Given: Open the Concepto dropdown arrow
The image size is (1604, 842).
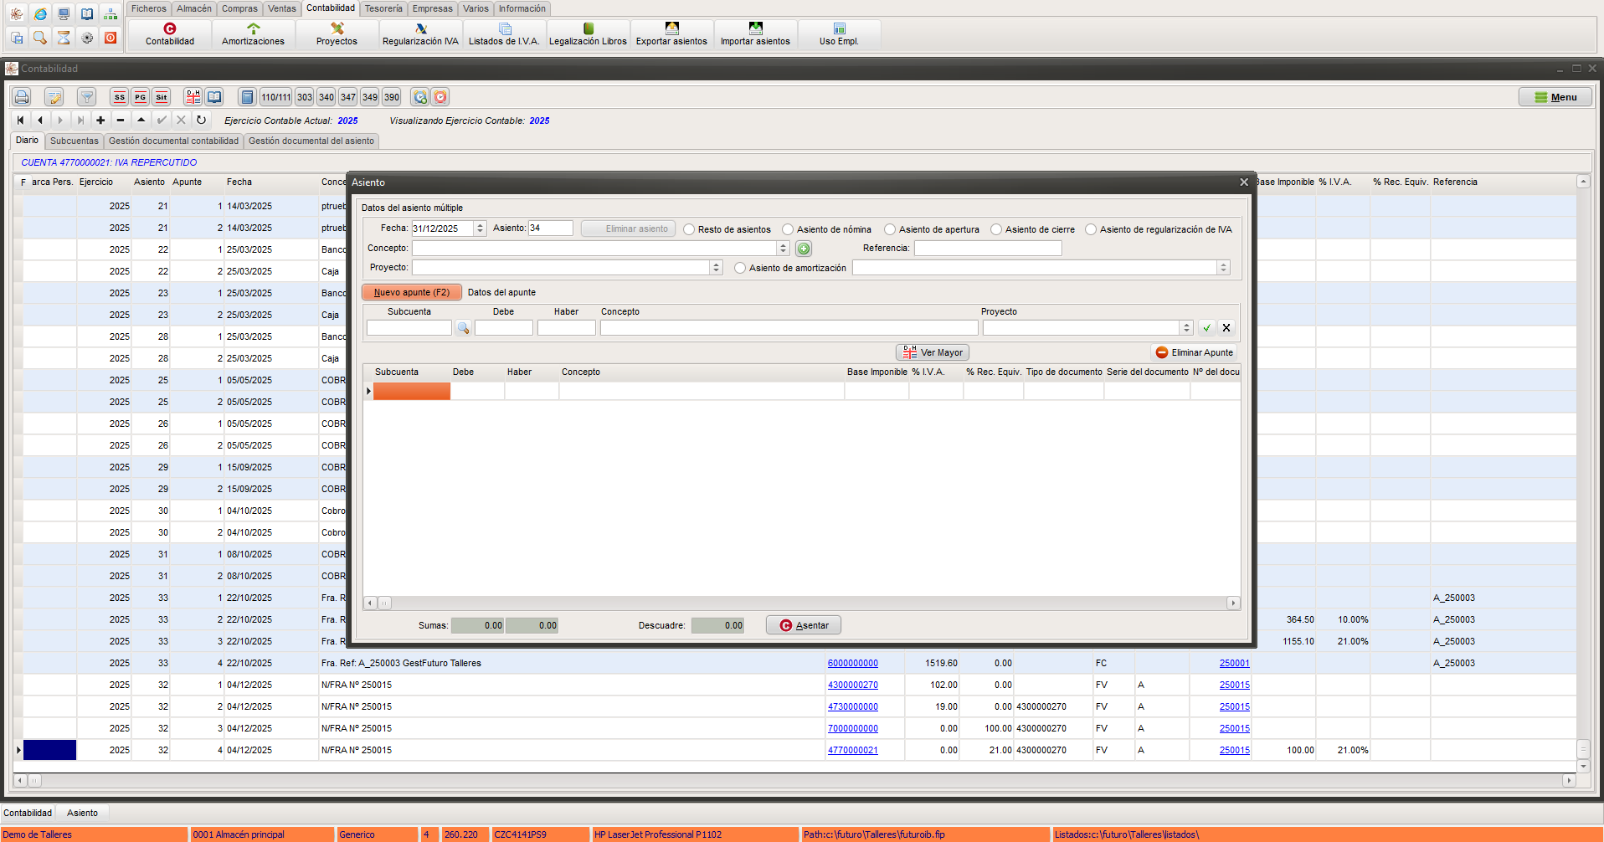Looking at the screenshot, I should (784, 249).
